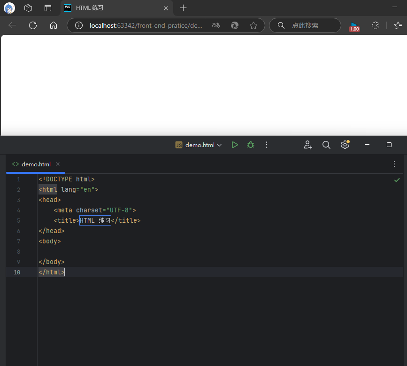
Task: Click the <!DOCTYPE html> line
Action: coord(67,179)
